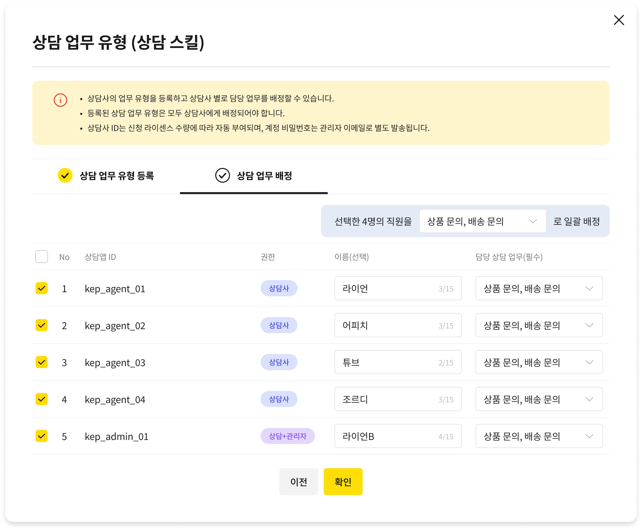Click the 상담사 badge for kep_agent_03

(x=279, y=362)
